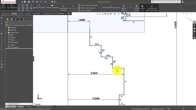This screenshot has height=110, width=196.
Task: Click Convertir entidades tool
Action: [52, 6]
